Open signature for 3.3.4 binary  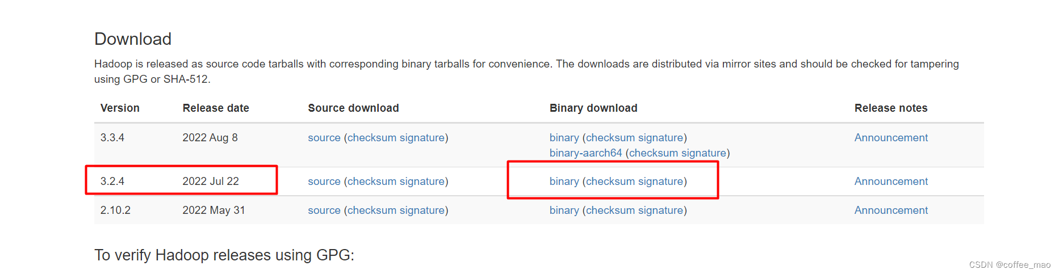pyautogui.click(x=660, y=138)
